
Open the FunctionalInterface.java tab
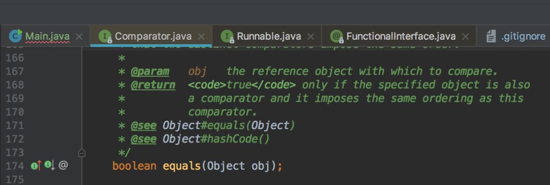pyautogui.click(x=401, y=36)
